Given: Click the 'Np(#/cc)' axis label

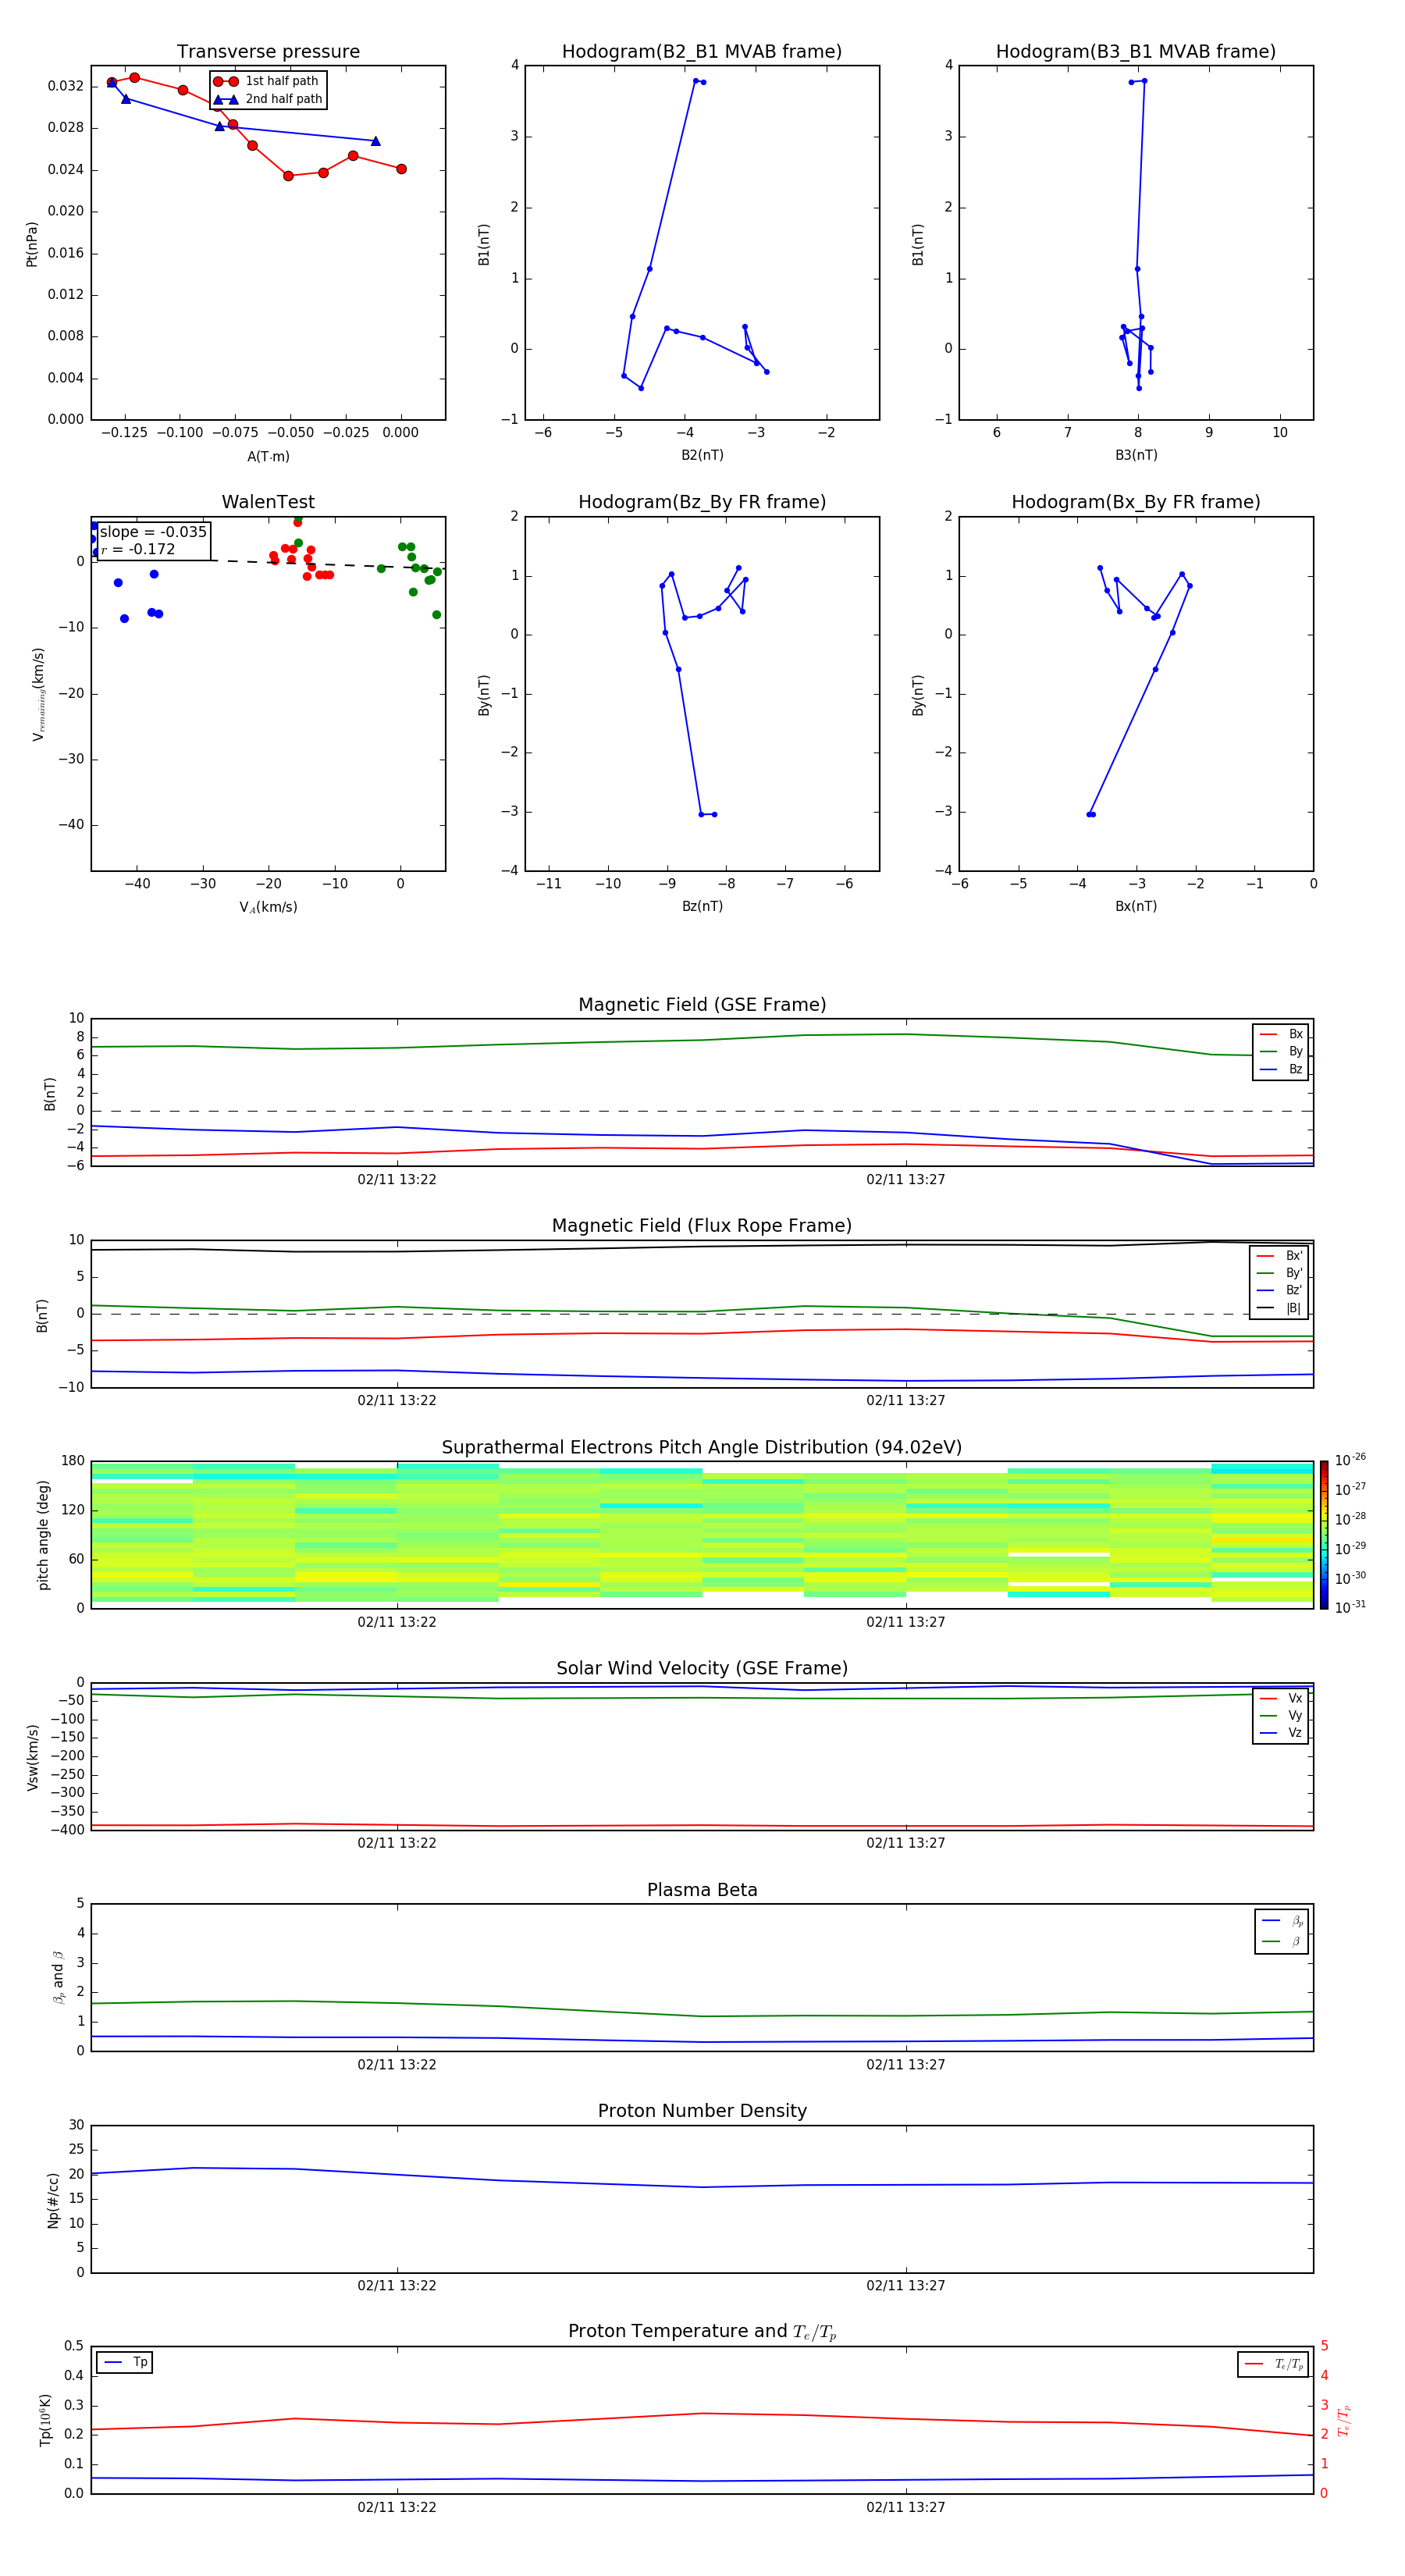Looking at the screenshot, I should coord(53,2200).
